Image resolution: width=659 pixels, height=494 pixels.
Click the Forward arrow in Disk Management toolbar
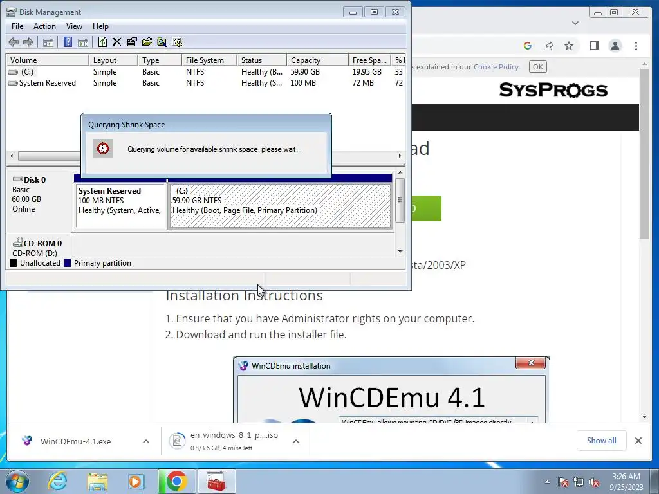click(x=28, y=42)
